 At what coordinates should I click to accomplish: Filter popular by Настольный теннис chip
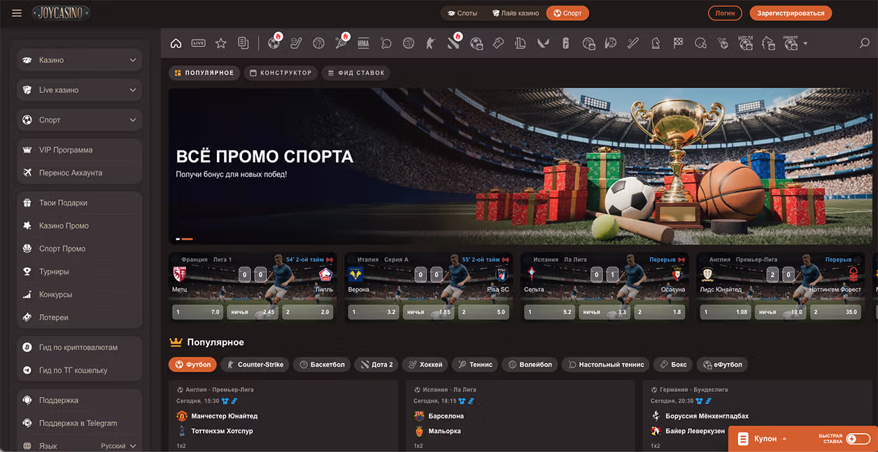coord(605,365)
